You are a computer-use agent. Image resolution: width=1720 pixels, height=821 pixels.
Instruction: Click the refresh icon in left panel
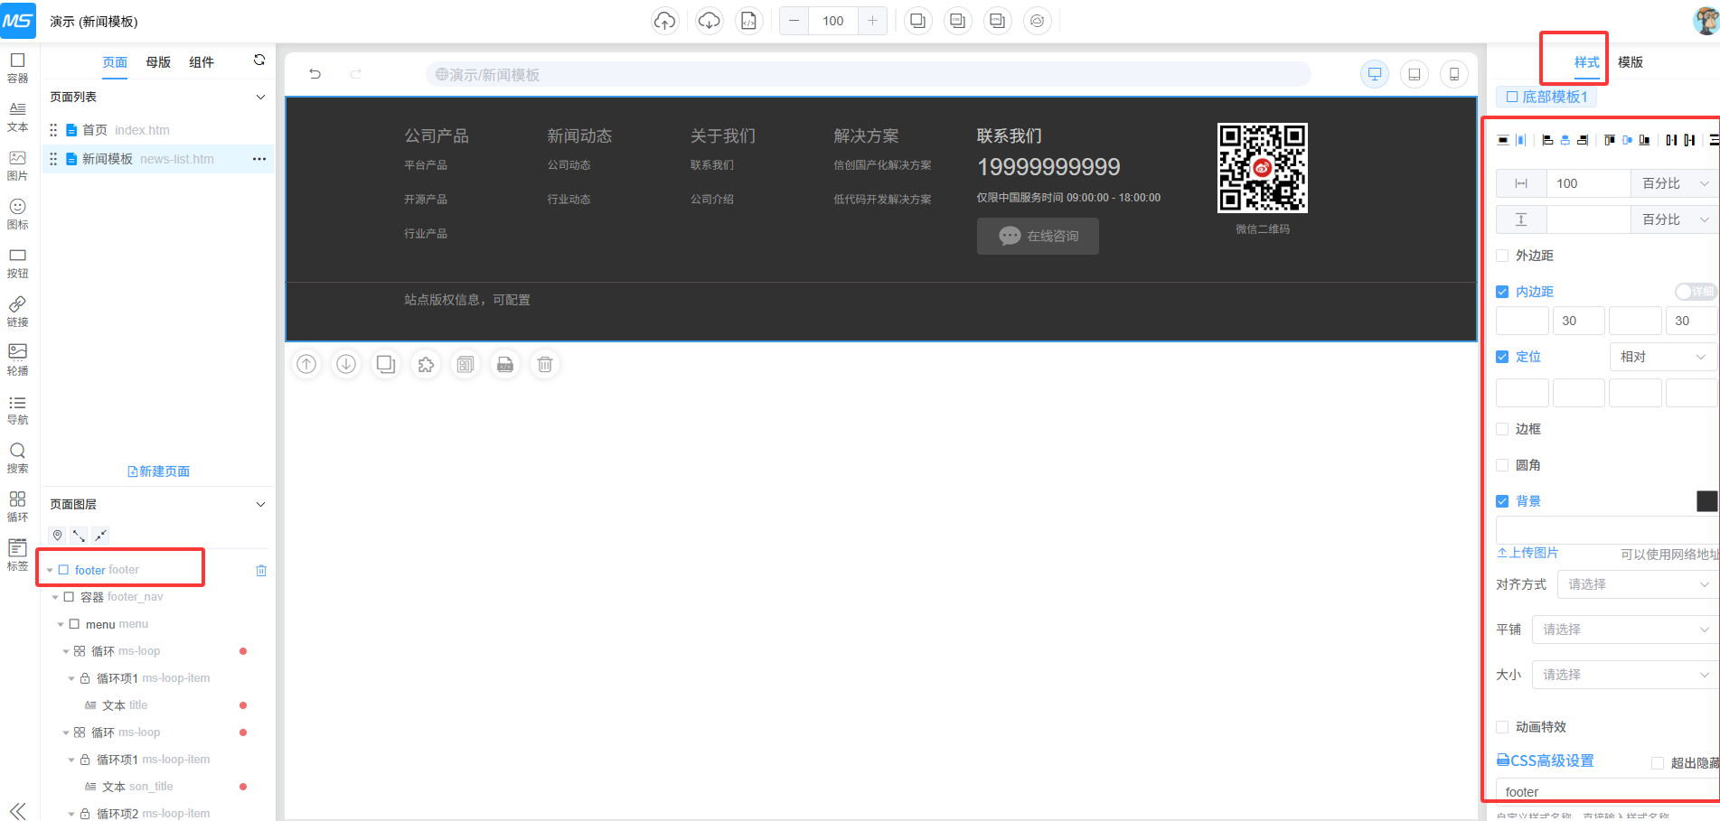tap(259, 61)
